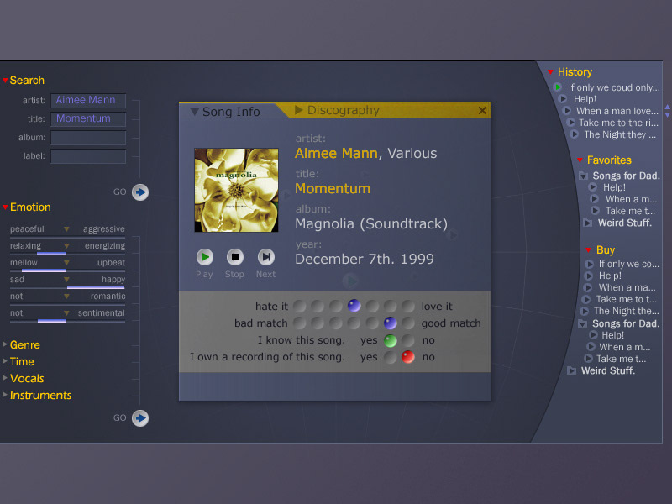This screenshot has width=672, height=504.
Task: Play 'Help!' from History list
Action: point(563,99)
